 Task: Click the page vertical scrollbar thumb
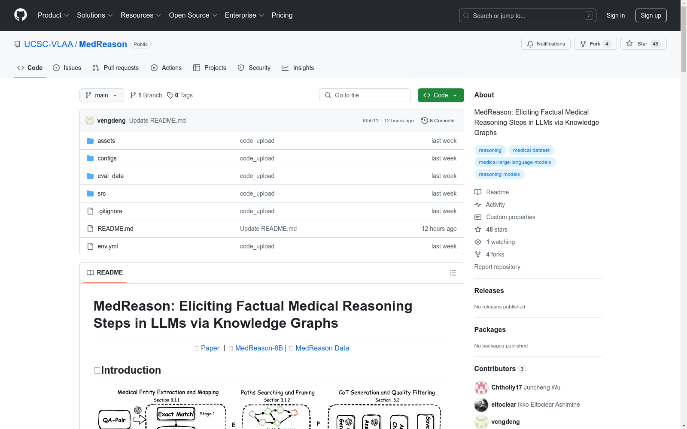684,39
